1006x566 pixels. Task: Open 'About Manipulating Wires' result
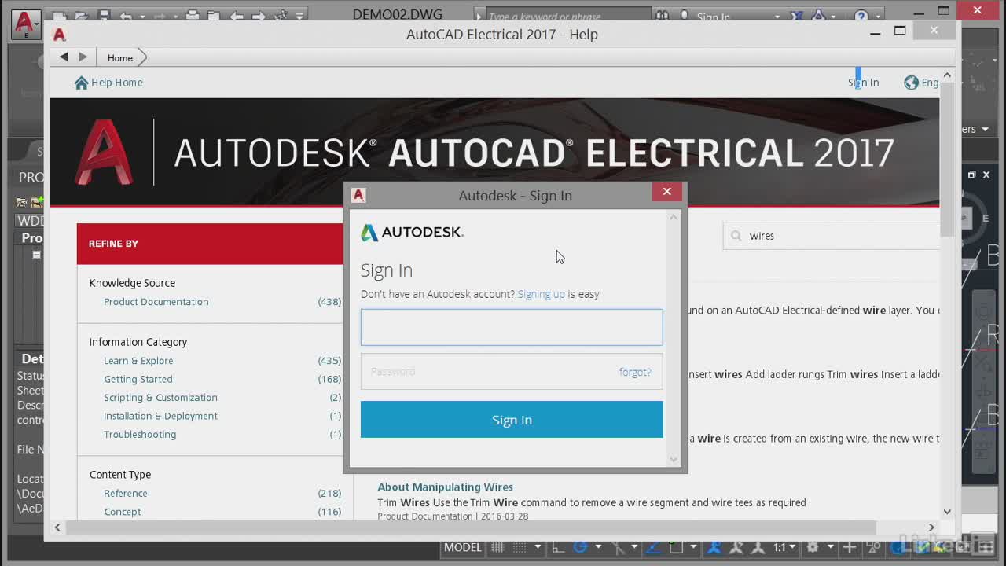445,487
